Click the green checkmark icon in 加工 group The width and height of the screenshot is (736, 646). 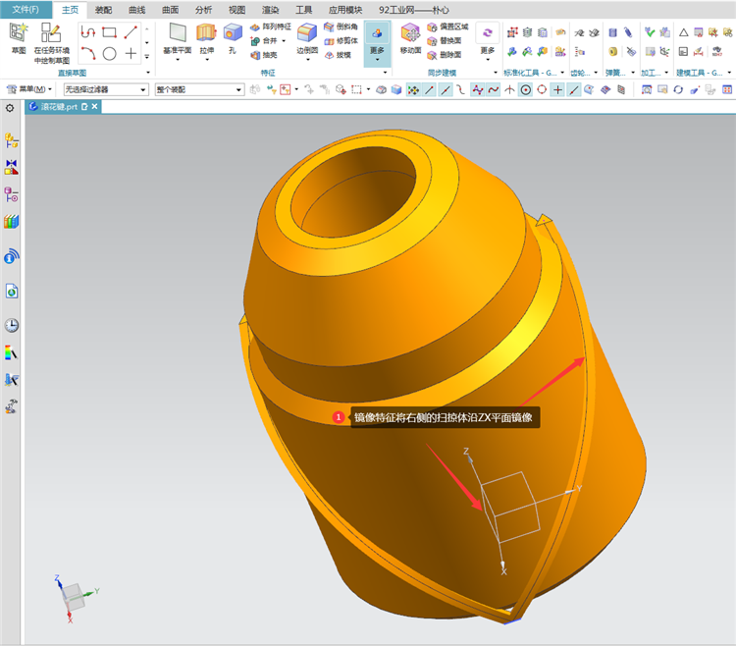[x=650, y=32]
